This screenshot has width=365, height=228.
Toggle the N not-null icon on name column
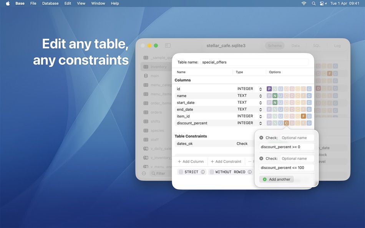click(x=275, y=96)
